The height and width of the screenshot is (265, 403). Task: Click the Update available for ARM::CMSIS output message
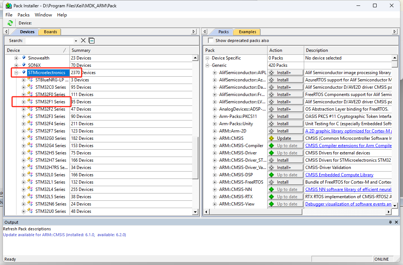coord(64,235)
